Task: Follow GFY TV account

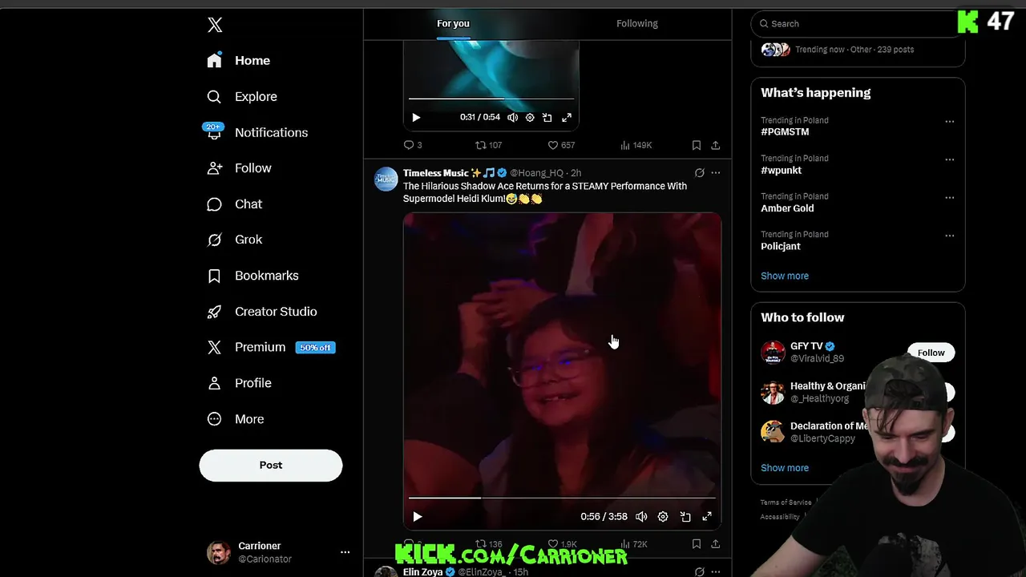Action: (931, 353)
